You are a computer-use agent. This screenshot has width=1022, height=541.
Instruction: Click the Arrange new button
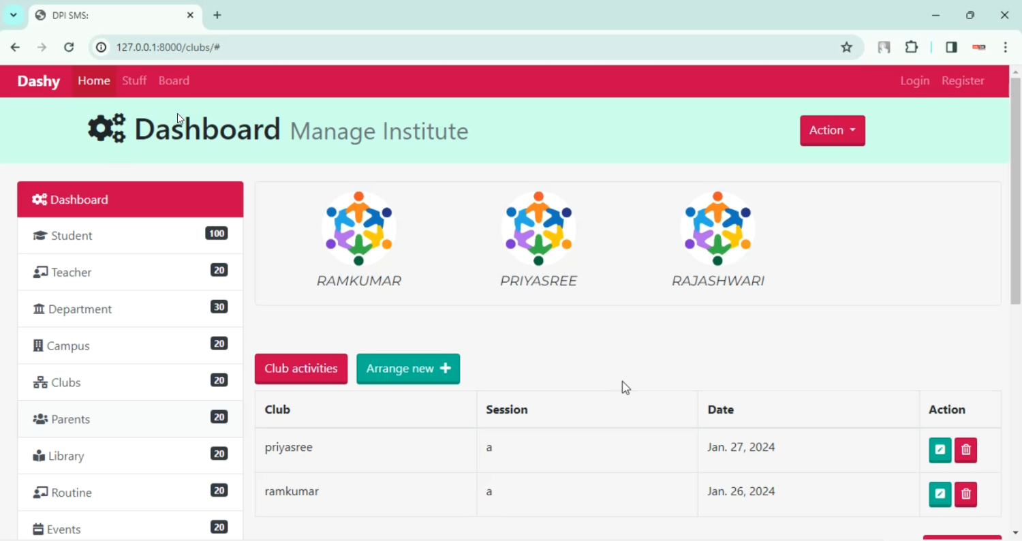(x=408, y=369)
